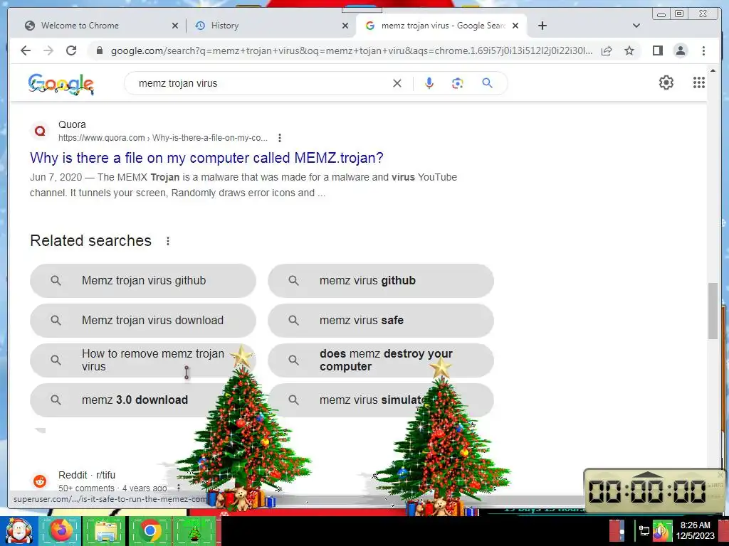Share this page using the share icon
Screen dimensions: 729x546
[607, 50]
